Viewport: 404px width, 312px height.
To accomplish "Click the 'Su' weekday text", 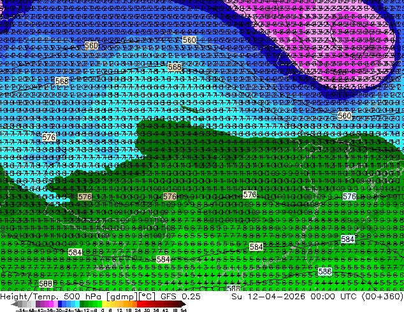I will click(x=237, y=296).
